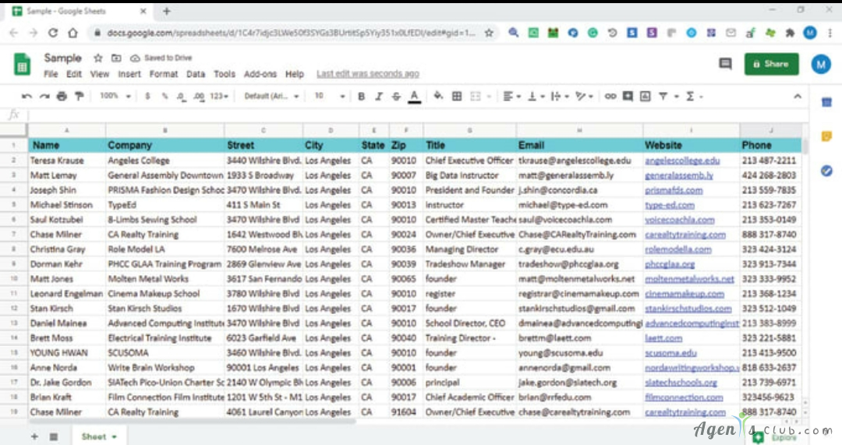Open the zoom 100% dropdown

coord(115,96)
